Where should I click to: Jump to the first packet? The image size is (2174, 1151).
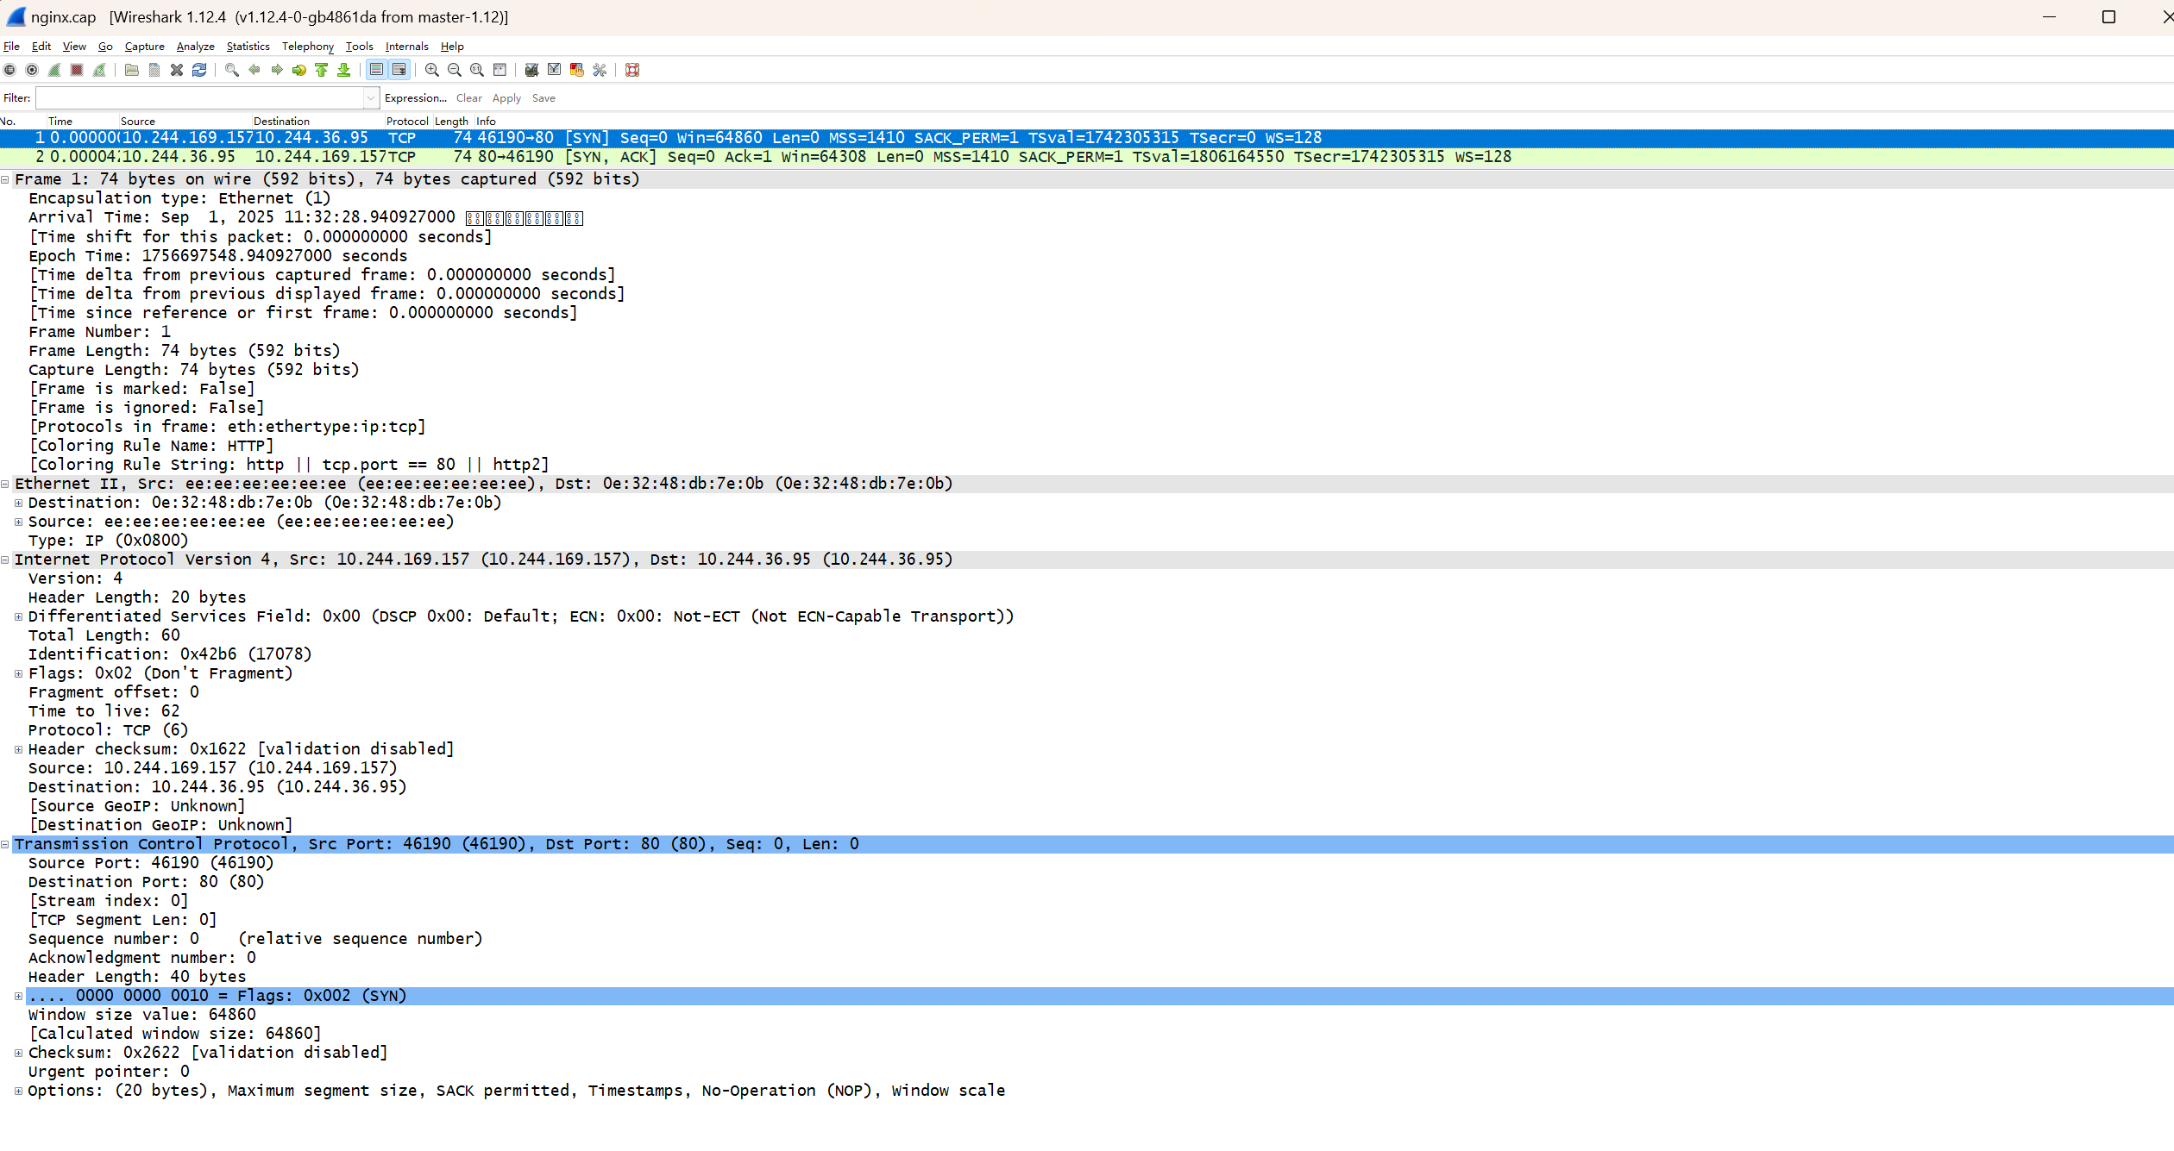point(322,70)
